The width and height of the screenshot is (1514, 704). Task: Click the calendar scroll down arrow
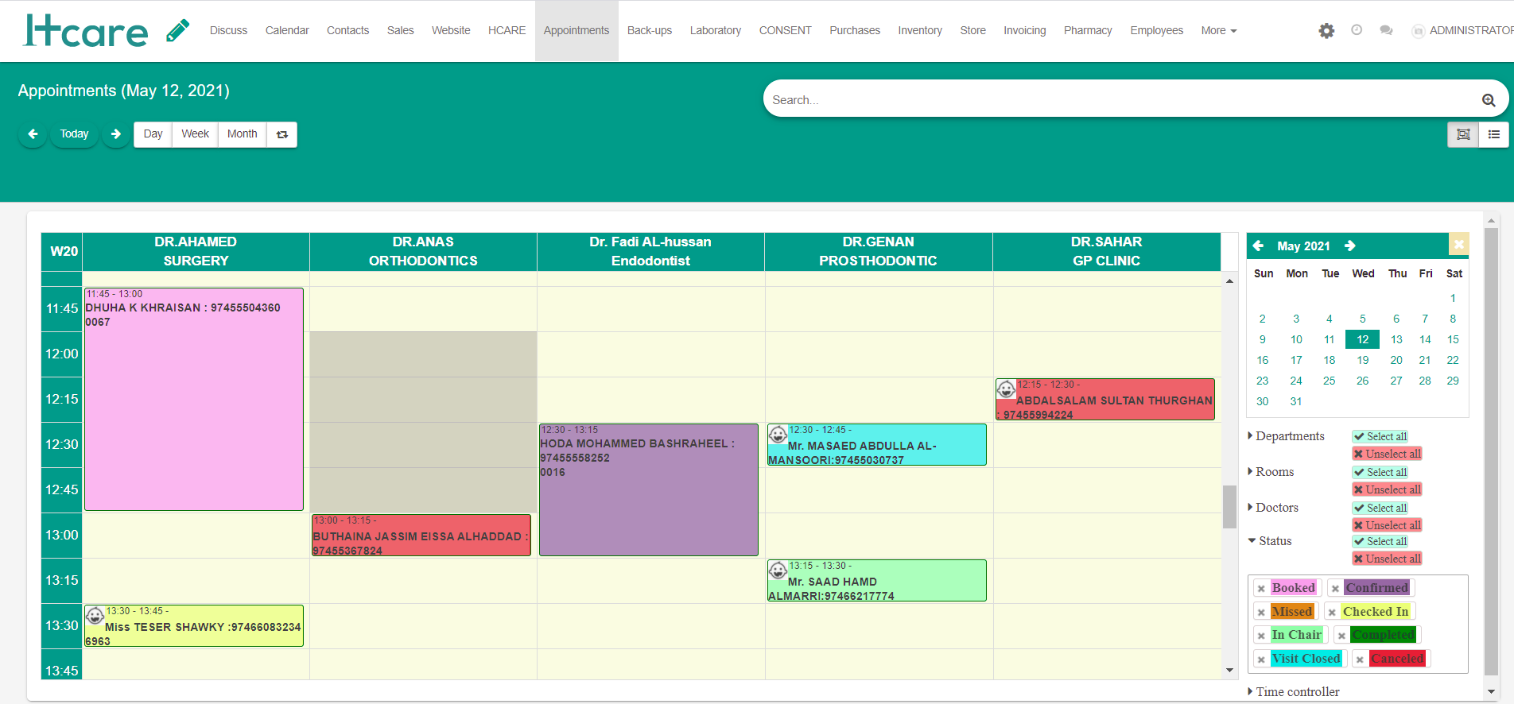1229,671
